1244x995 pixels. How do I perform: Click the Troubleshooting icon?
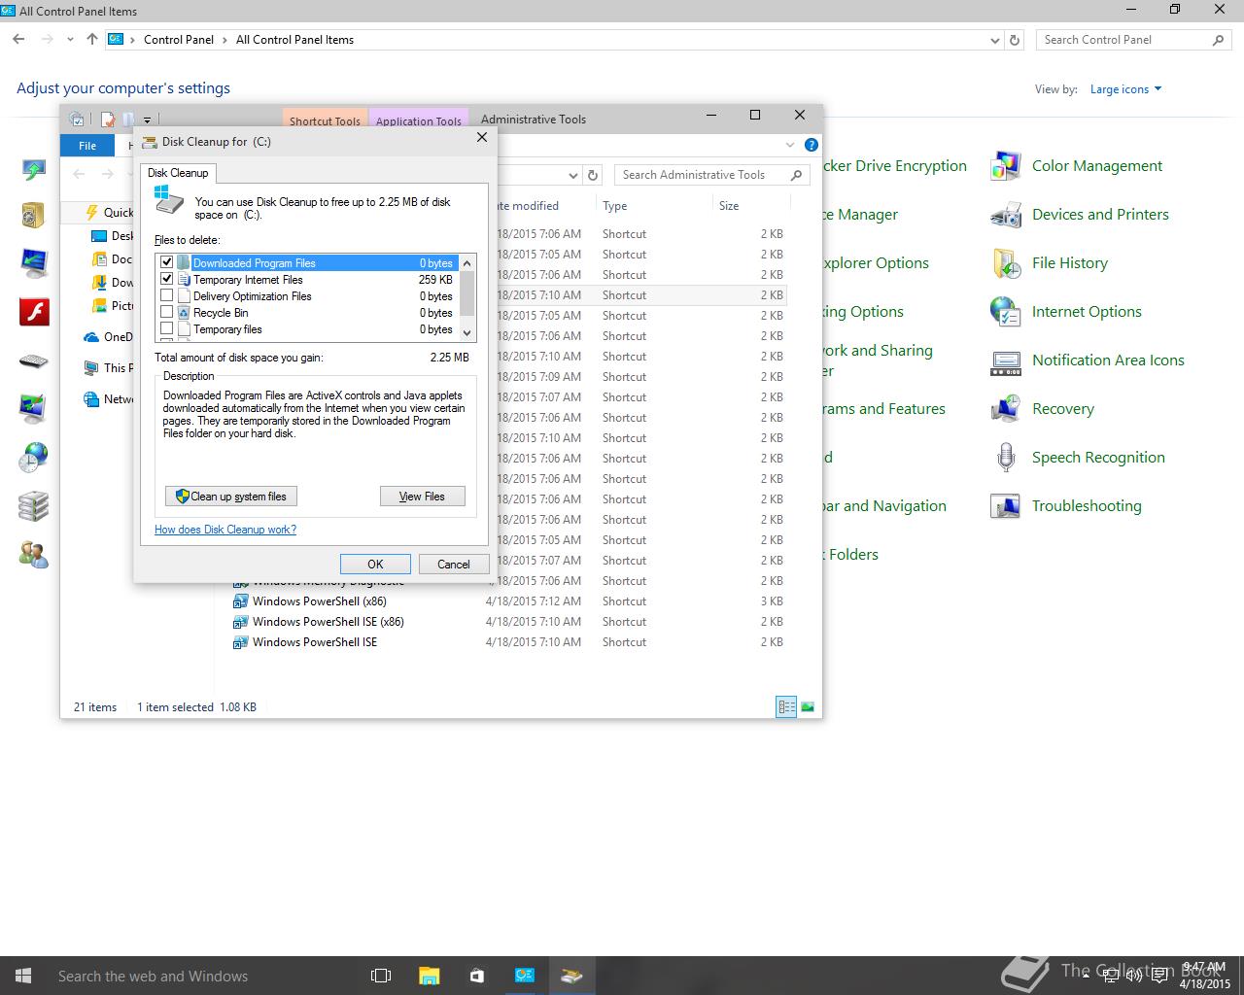point(1005,506)
